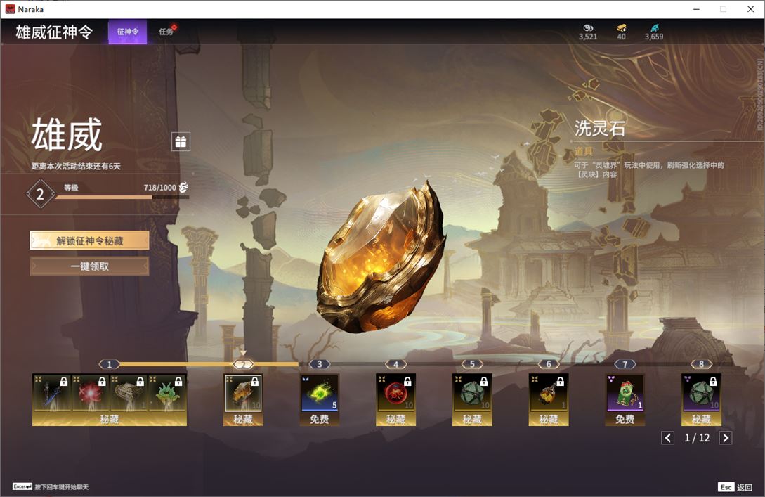Select the locked sword reward at level 1
Image resolution: width=765 pixels, height=497 pixels.
coord(52,394)
